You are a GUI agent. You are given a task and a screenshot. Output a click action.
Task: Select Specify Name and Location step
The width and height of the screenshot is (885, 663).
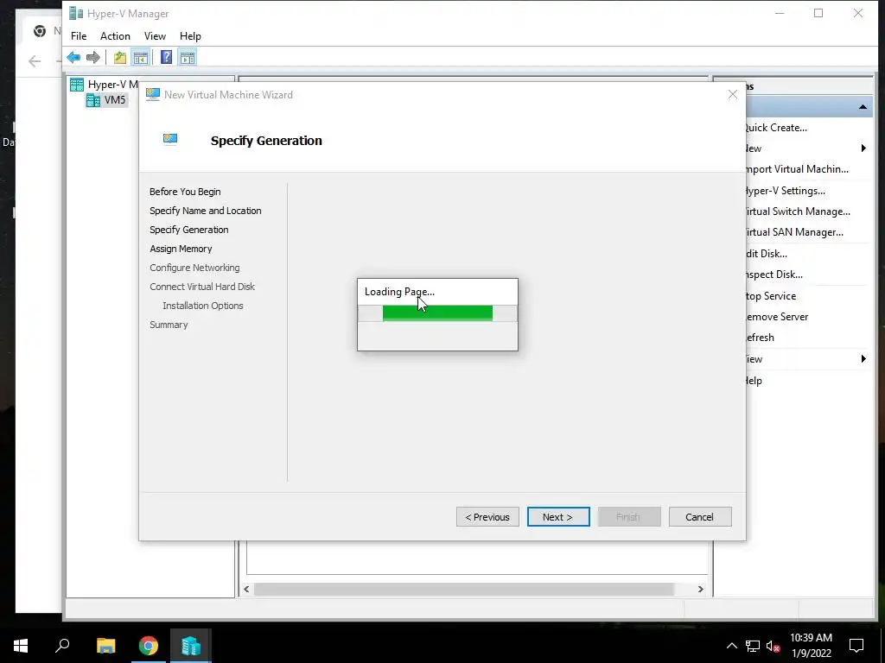(x=206, y=211)
